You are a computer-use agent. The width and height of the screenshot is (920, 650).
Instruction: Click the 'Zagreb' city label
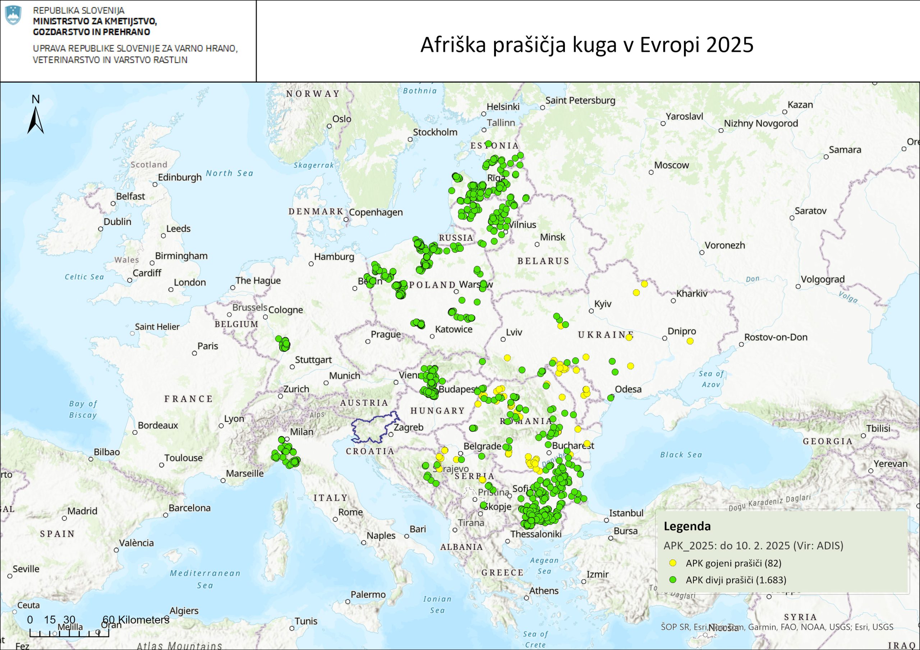click(408, 427)
